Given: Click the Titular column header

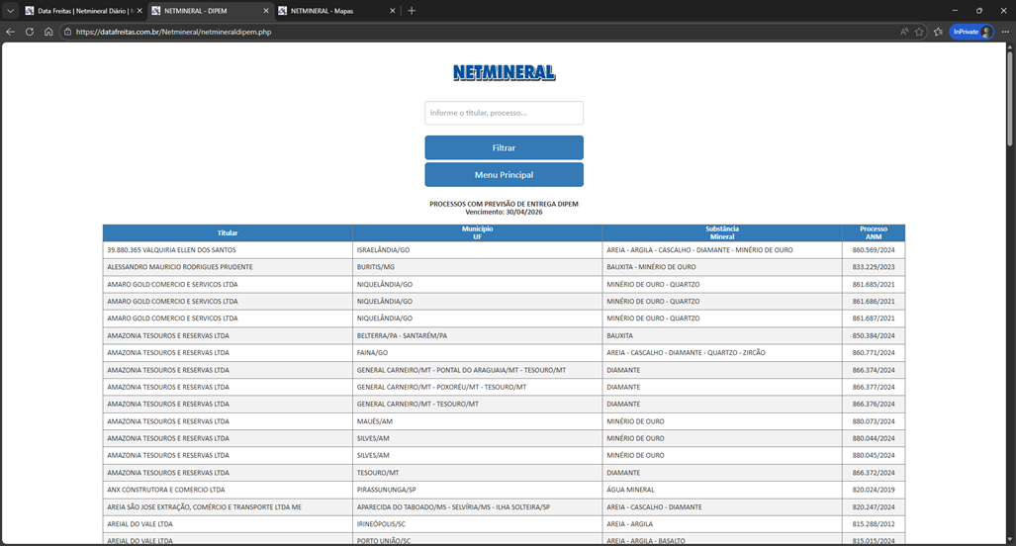Looking at the screenshot, I should pyautogui.click(x=228, y=233).
